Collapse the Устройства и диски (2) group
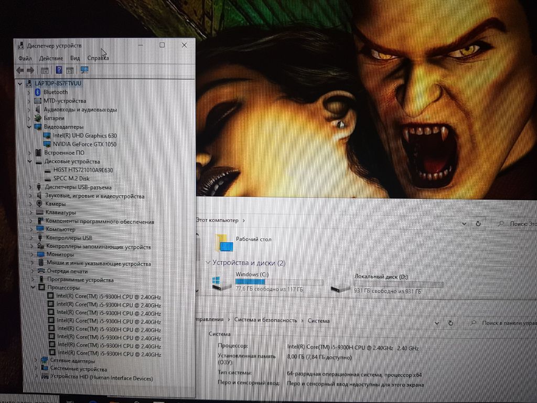 pyautogui.click(x=208, y=263)
